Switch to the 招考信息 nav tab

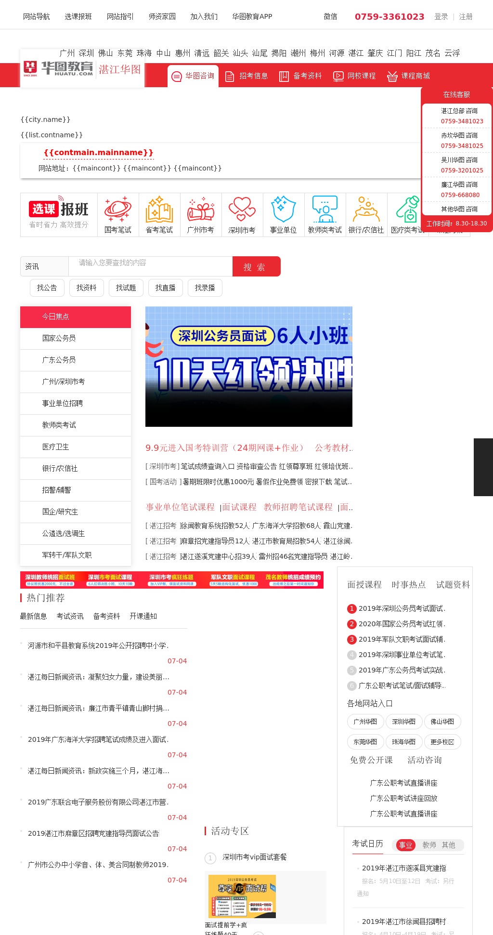pyautogui.click(x=246, y=76)
